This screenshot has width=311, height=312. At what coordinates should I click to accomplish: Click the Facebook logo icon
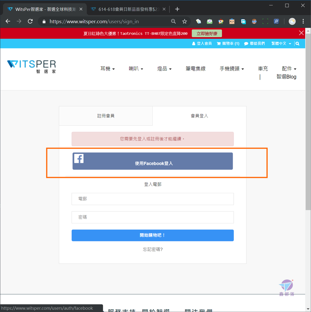pos(79,158)
